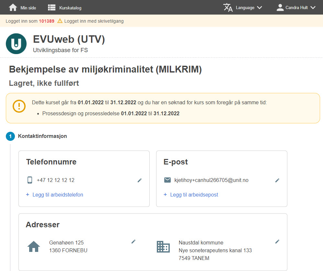Click the home icon beside Min side
Image resolution: width=323 pixels, height=271 pixels.
tap(13, 7)
